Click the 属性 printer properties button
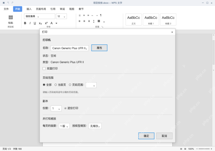The image size is (215, 151). point(100,48)
